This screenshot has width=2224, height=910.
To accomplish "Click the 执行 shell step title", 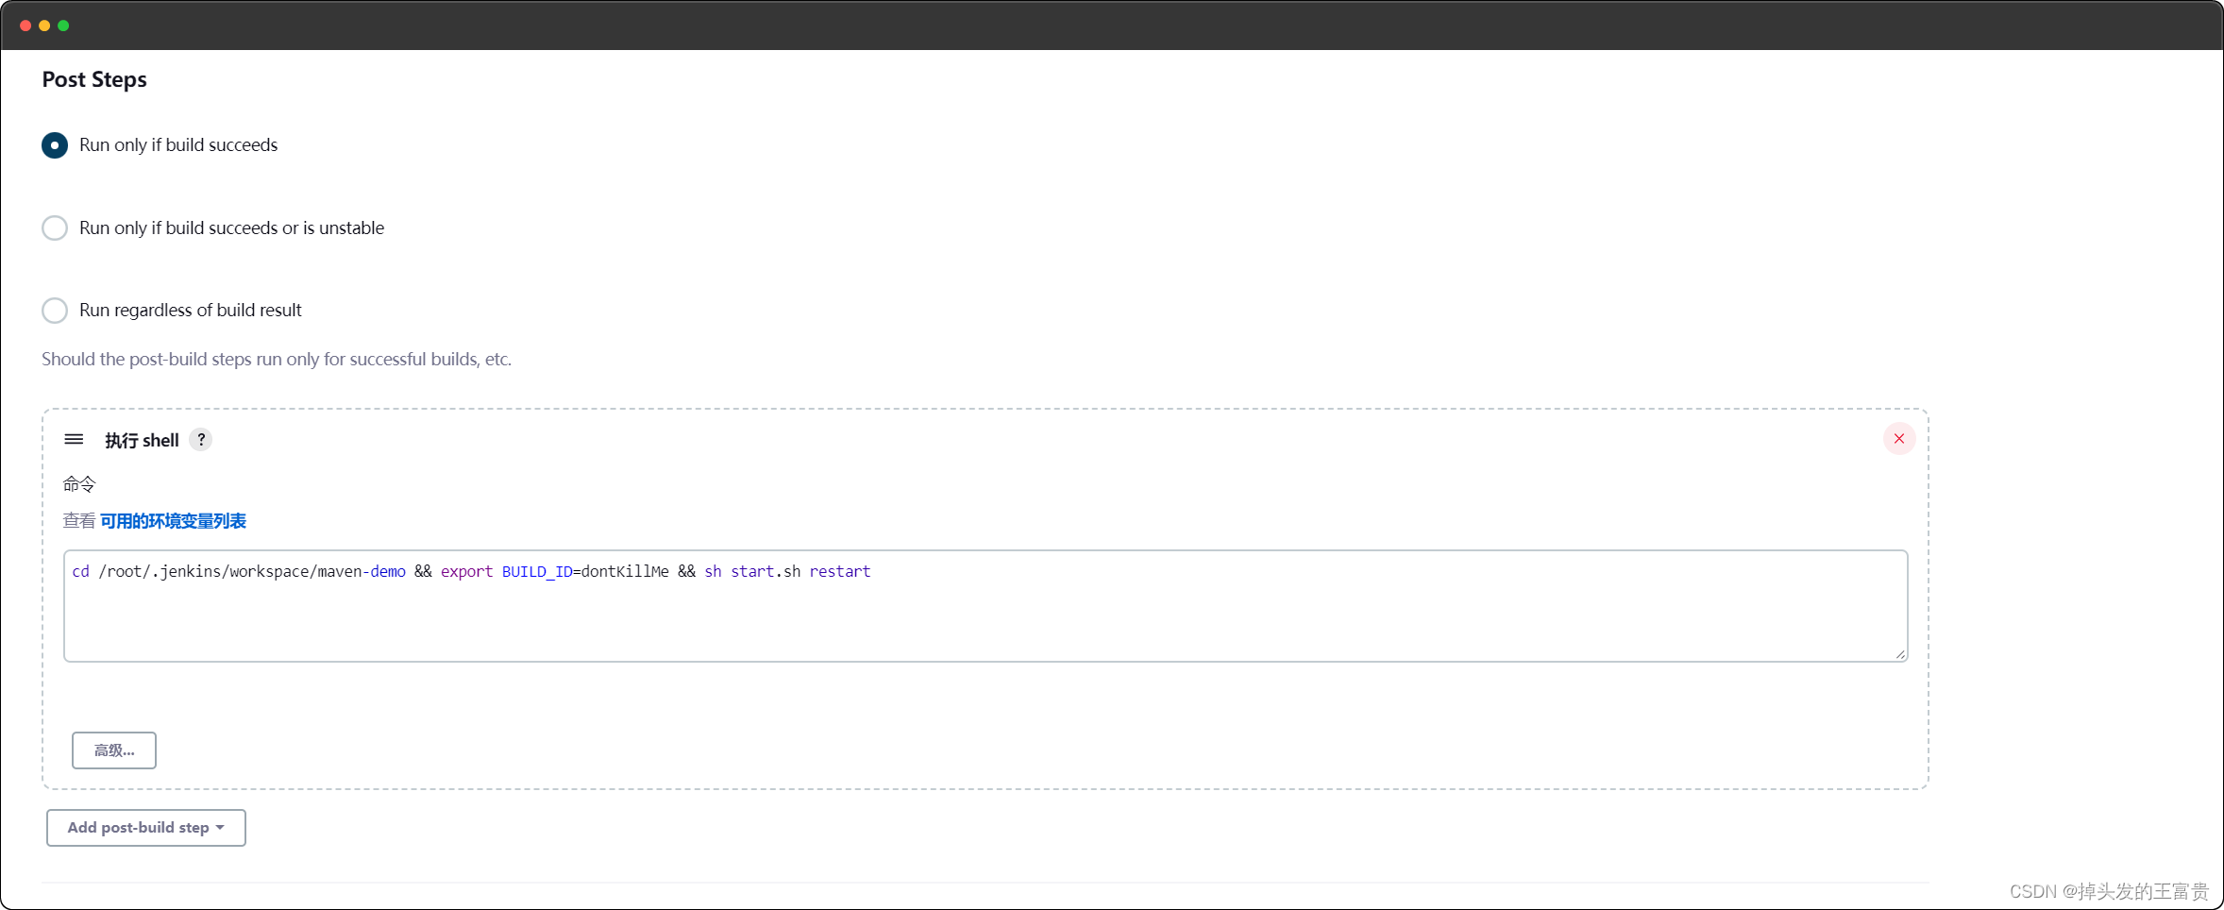I will point(142,441).
